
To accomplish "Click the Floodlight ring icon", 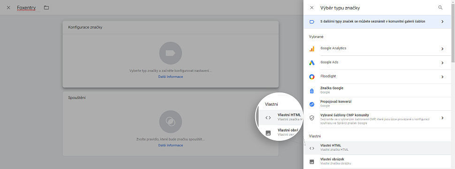I will point(312,77).
